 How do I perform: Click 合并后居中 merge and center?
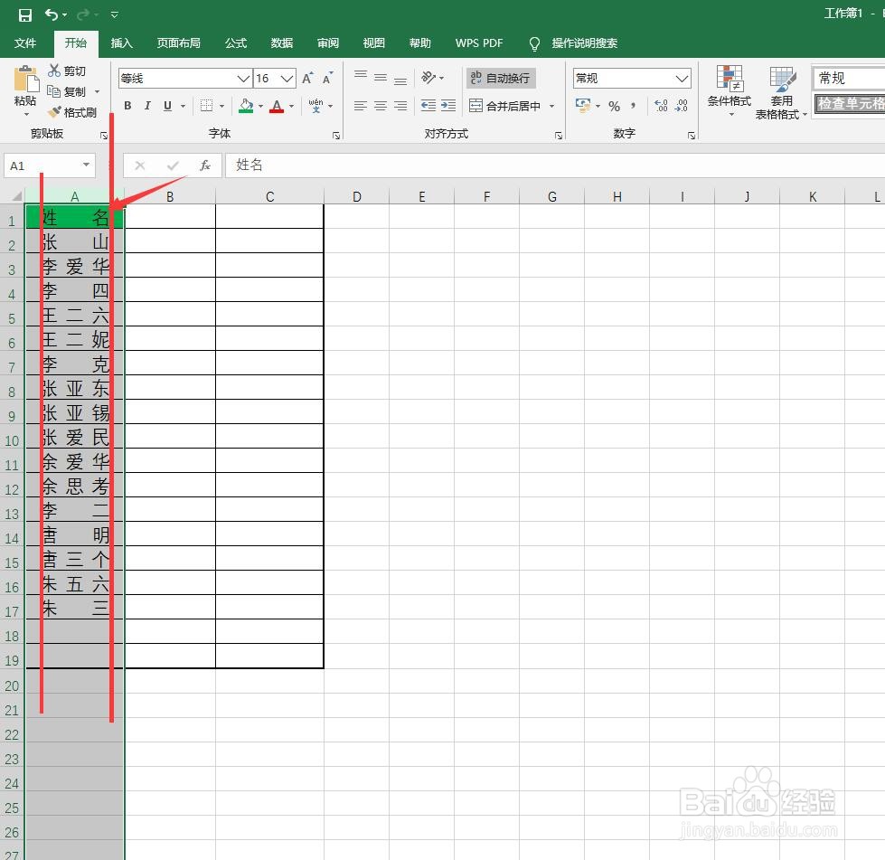[505, 106]
